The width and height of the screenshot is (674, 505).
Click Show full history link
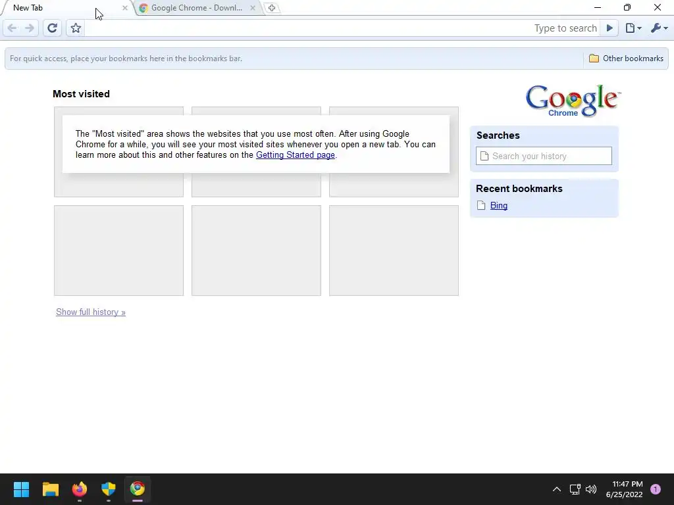91,312
